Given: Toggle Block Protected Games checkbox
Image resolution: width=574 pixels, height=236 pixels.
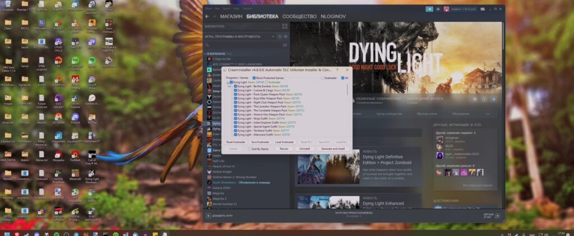Looking at the screenshot, I should point(254,78).
